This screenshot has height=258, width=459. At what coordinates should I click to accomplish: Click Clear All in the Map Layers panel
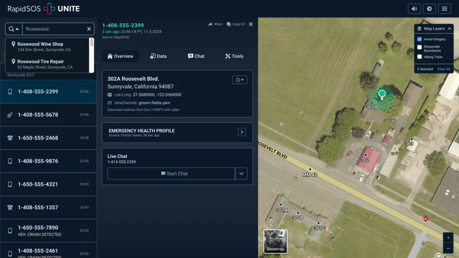pos(443,69)
